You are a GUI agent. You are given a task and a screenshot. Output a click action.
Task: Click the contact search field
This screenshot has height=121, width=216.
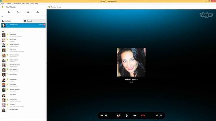tap(23, 16)
